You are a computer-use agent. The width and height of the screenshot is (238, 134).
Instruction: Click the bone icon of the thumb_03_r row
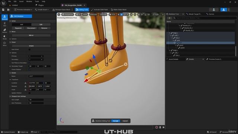[x=184, y=31]
